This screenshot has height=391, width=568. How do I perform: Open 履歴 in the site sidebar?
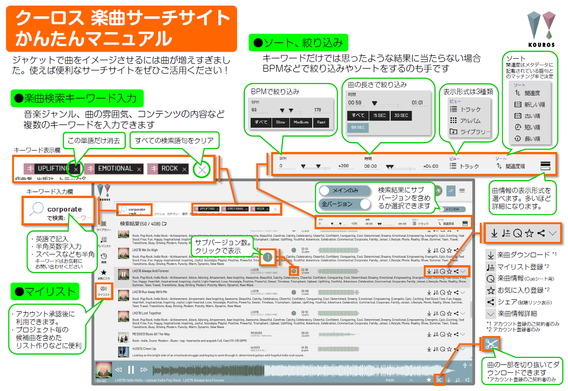click(x=104, y=258)
